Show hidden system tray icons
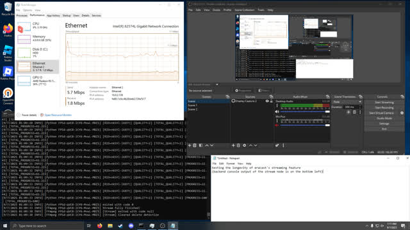This screenshot has height=230, width=410. pyautogui.click(x=367, y=226)
